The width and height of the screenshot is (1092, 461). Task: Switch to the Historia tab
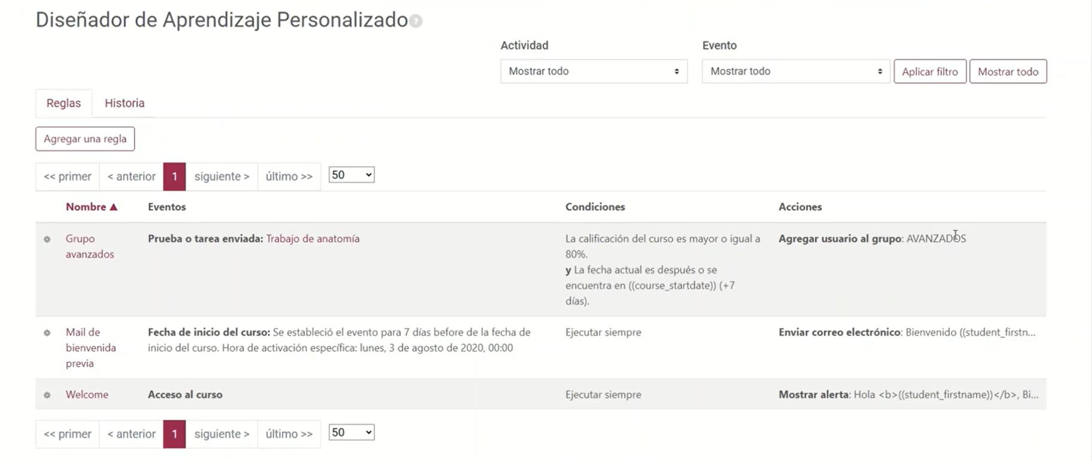[124, 103]
